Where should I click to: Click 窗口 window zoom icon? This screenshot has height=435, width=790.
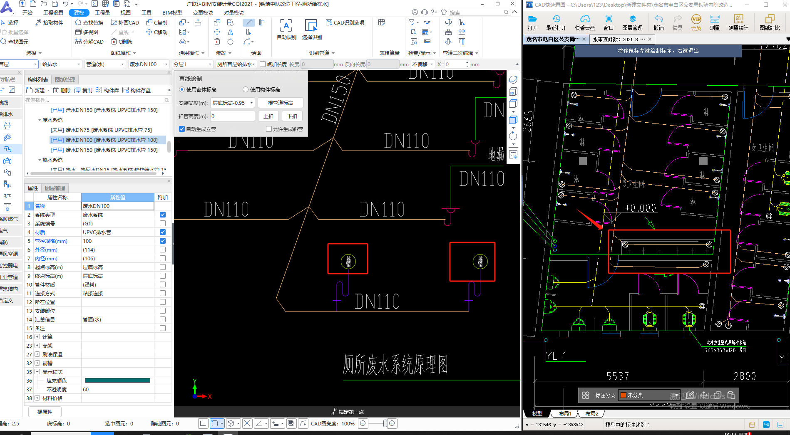pyautogui.click(x=609, y=22)
